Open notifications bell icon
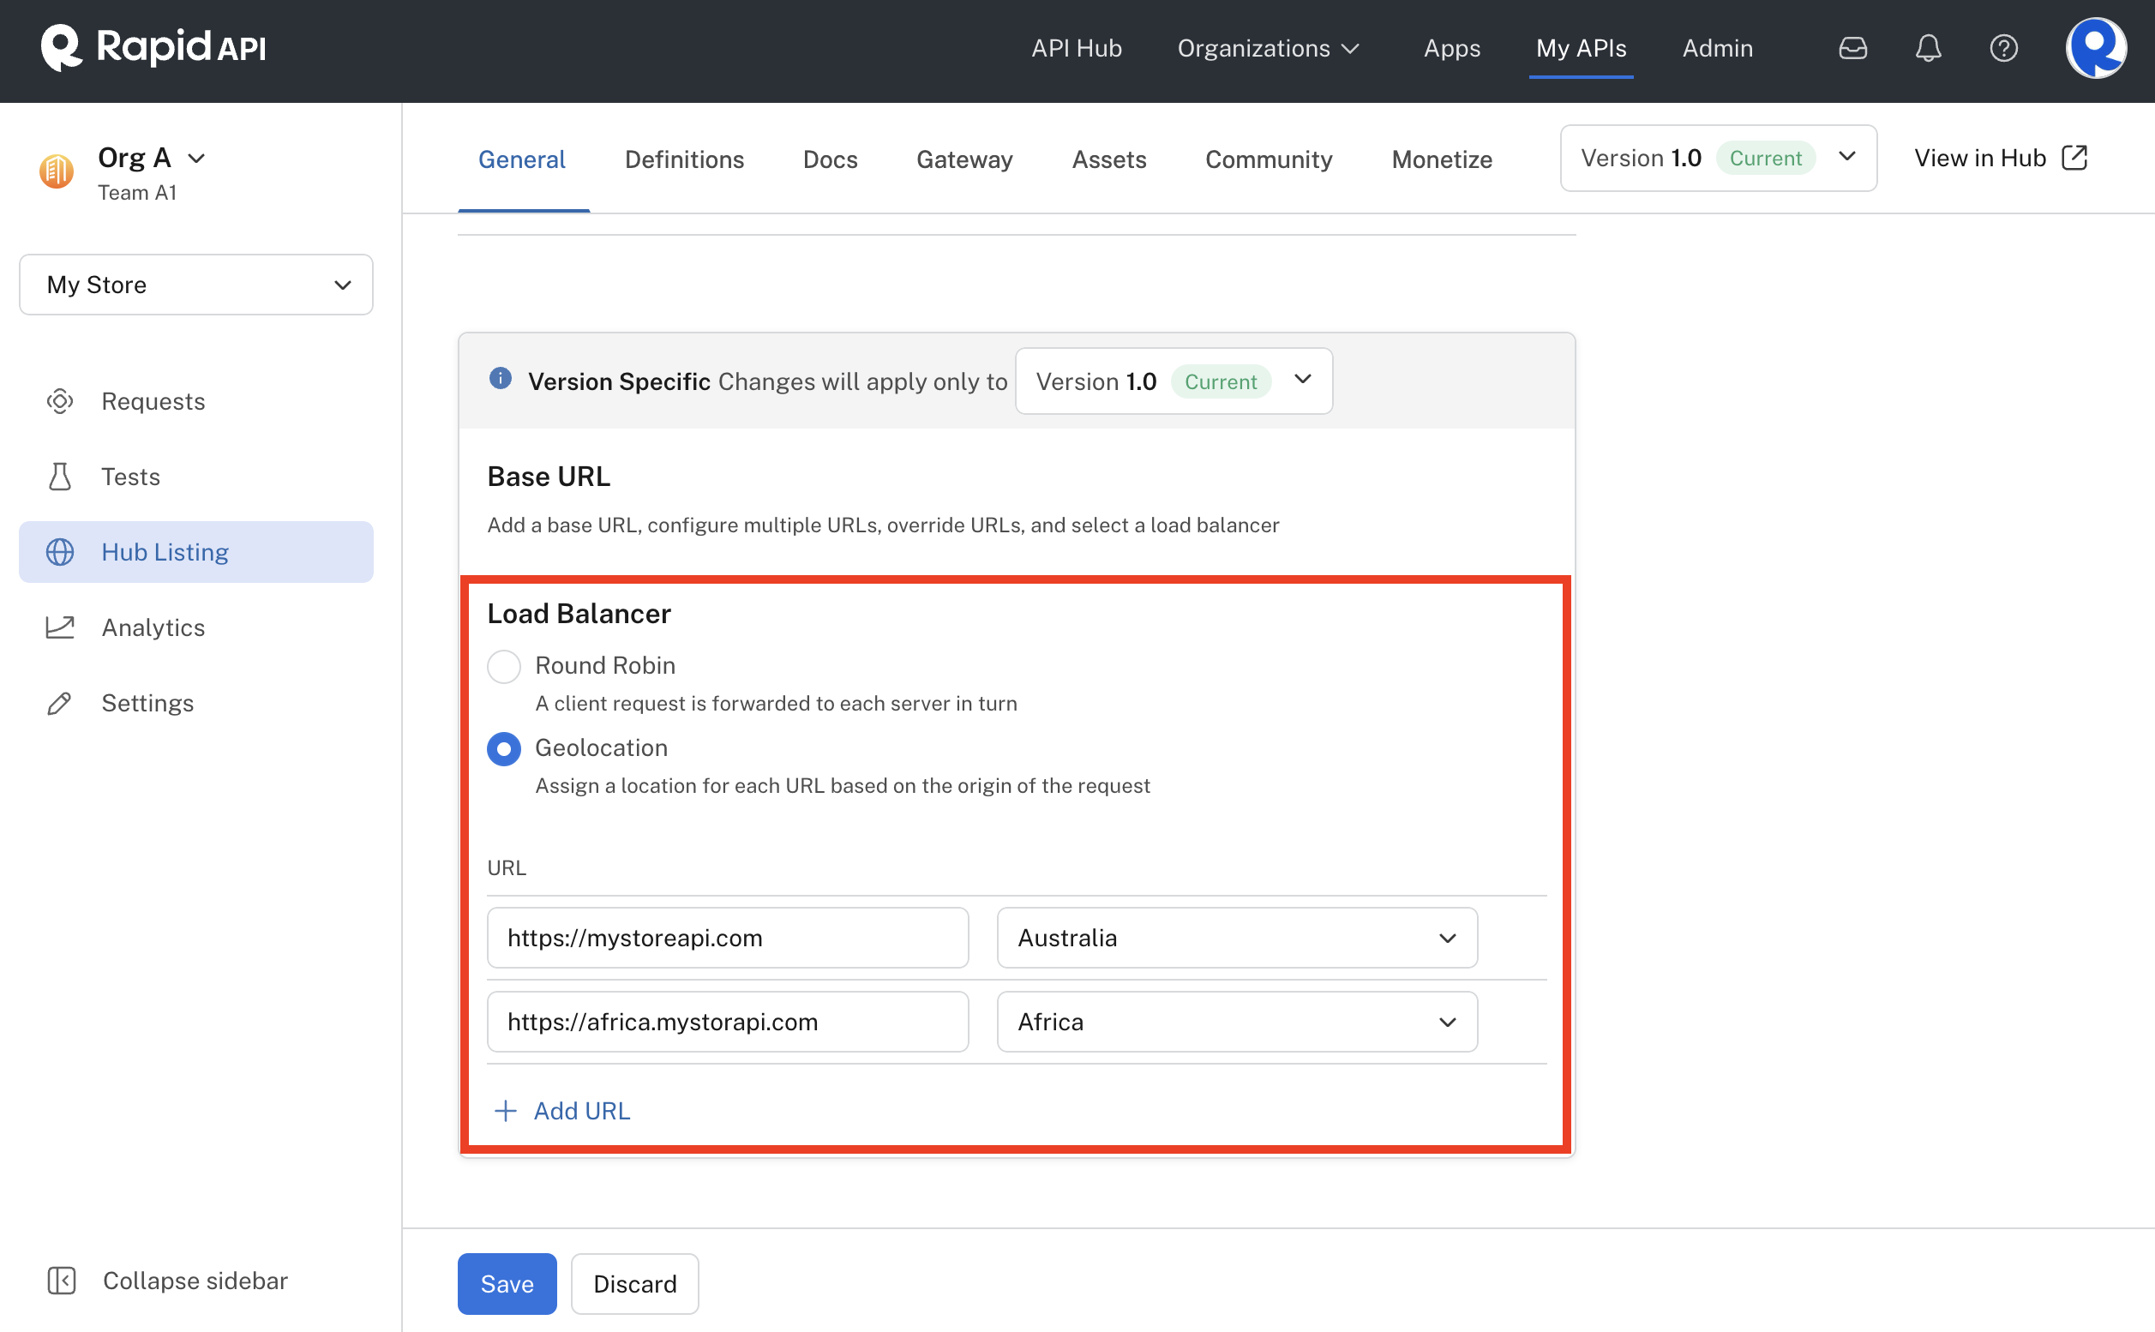 (1929, 48)
